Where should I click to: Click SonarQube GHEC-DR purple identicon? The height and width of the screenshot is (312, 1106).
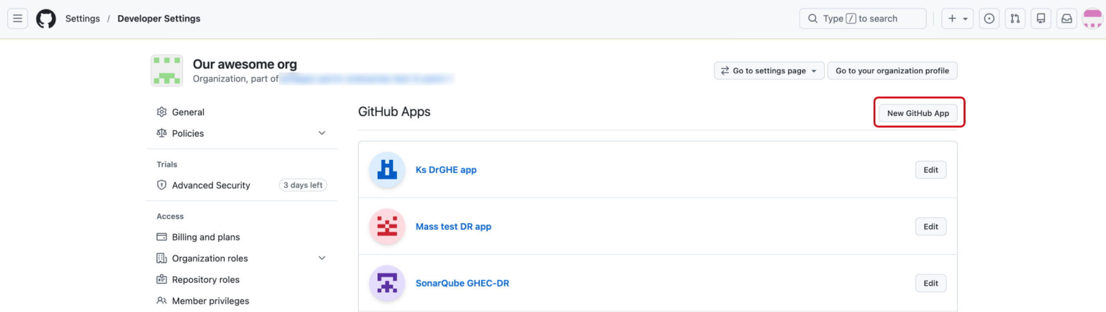(x=387, y=283)
